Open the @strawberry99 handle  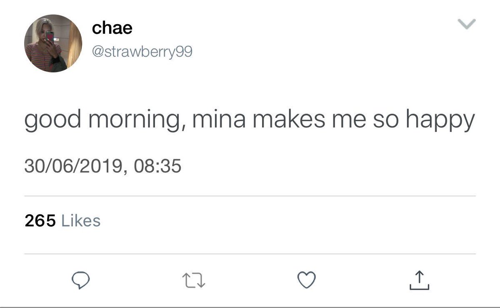(142, 52)
